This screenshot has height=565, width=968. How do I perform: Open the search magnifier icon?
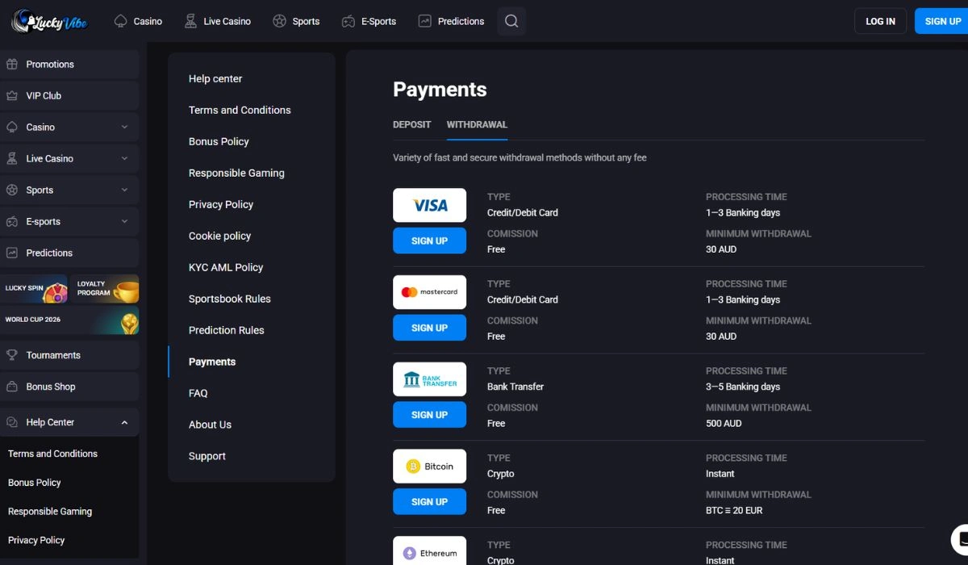point(511,21)
